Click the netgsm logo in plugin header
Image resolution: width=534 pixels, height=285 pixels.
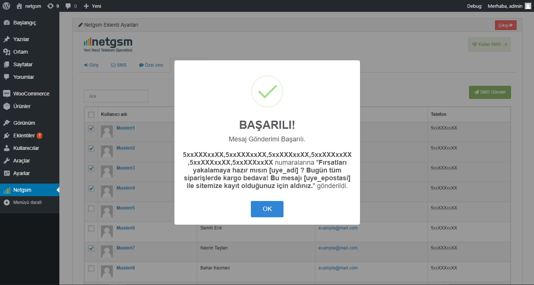[108, 44]
